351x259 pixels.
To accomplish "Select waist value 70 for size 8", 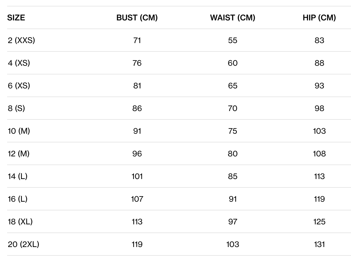I will coord(233,108).
